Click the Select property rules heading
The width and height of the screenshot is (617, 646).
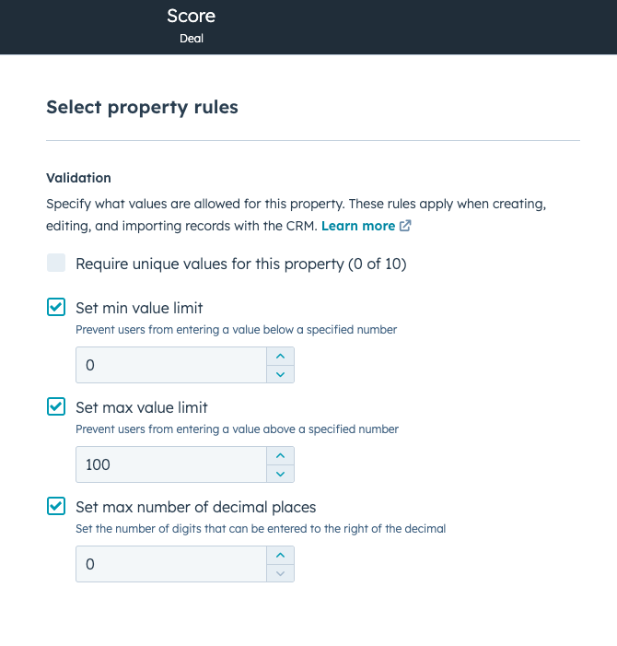pos(142,108)
